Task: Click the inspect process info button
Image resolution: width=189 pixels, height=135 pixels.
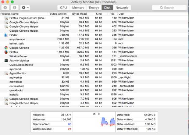Action: 15,8
